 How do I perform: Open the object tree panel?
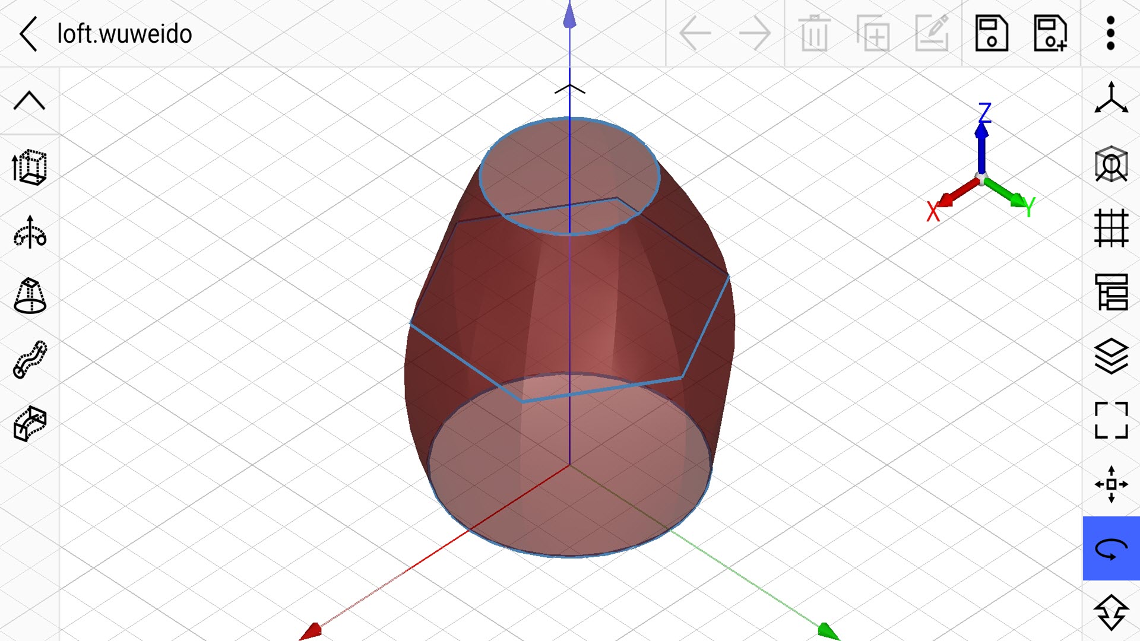(x=1111, y=292)
